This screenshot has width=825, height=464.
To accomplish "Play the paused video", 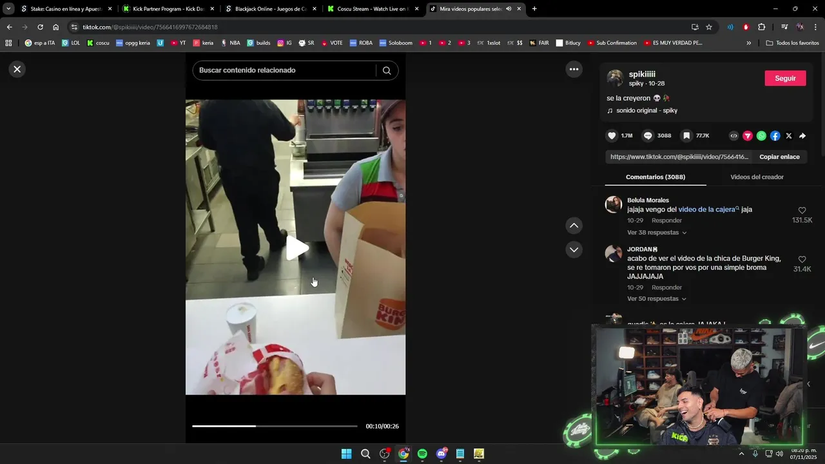I will tap(296, 248).
